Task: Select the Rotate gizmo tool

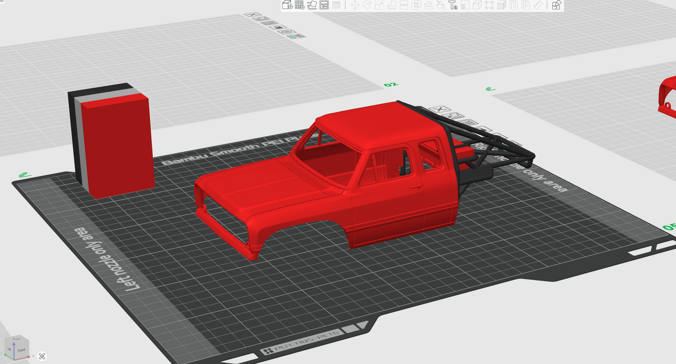Action: [367, 5]
